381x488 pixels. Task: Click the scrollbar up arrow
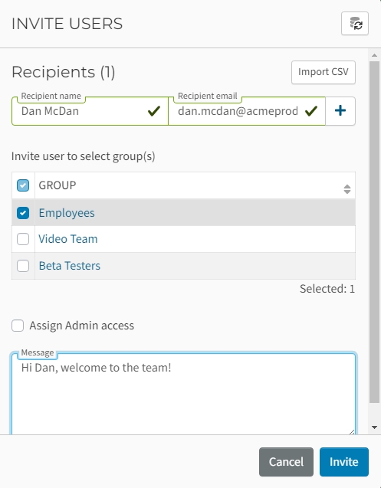tap(374, 55)
